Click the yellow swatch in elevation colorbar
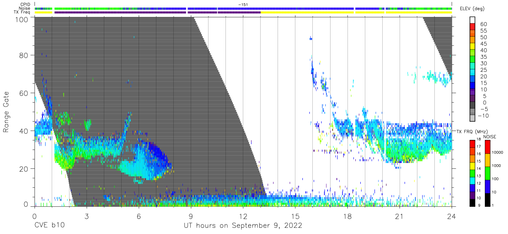This screenshot has height=234, width=508. point(472,47)
